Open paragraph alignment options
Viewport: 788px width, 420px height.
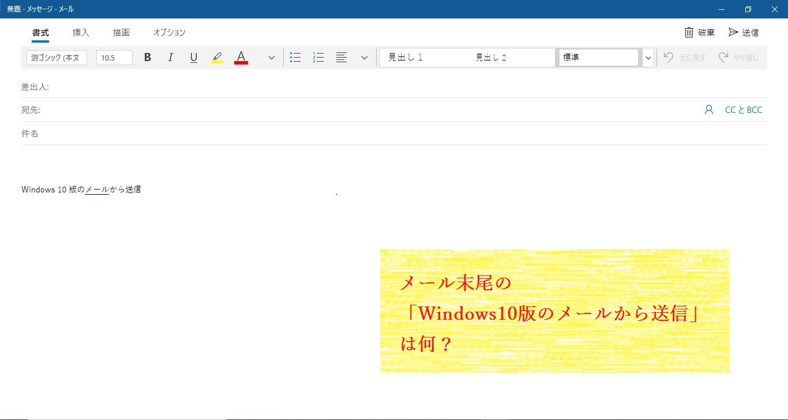tap(342, 58)
